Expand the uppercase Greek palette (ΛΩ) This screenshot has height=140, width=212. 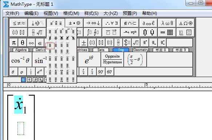click(185, 23)
